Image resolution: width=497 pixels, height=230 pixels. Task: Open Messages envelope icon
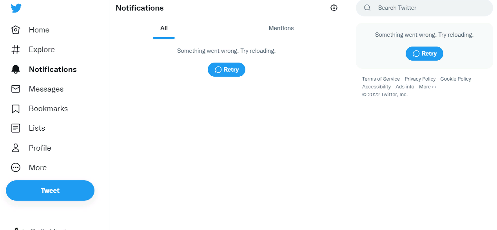click(x=16, y=89)
